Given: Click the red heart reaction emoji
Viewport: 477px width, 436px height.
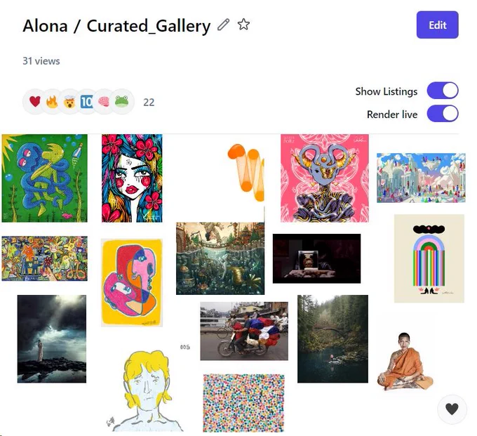Looking at the screenshot, I should click(x=35, y=101).
